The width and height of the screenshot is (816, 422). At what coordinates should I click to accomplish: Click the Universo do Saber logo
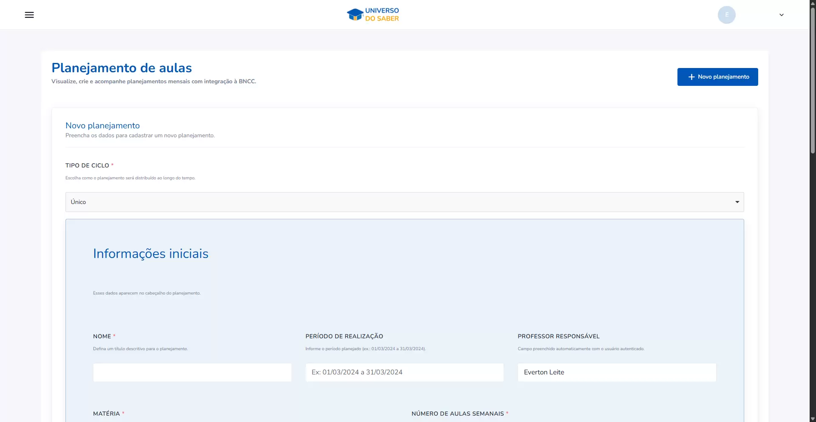[x=373, y=15]
